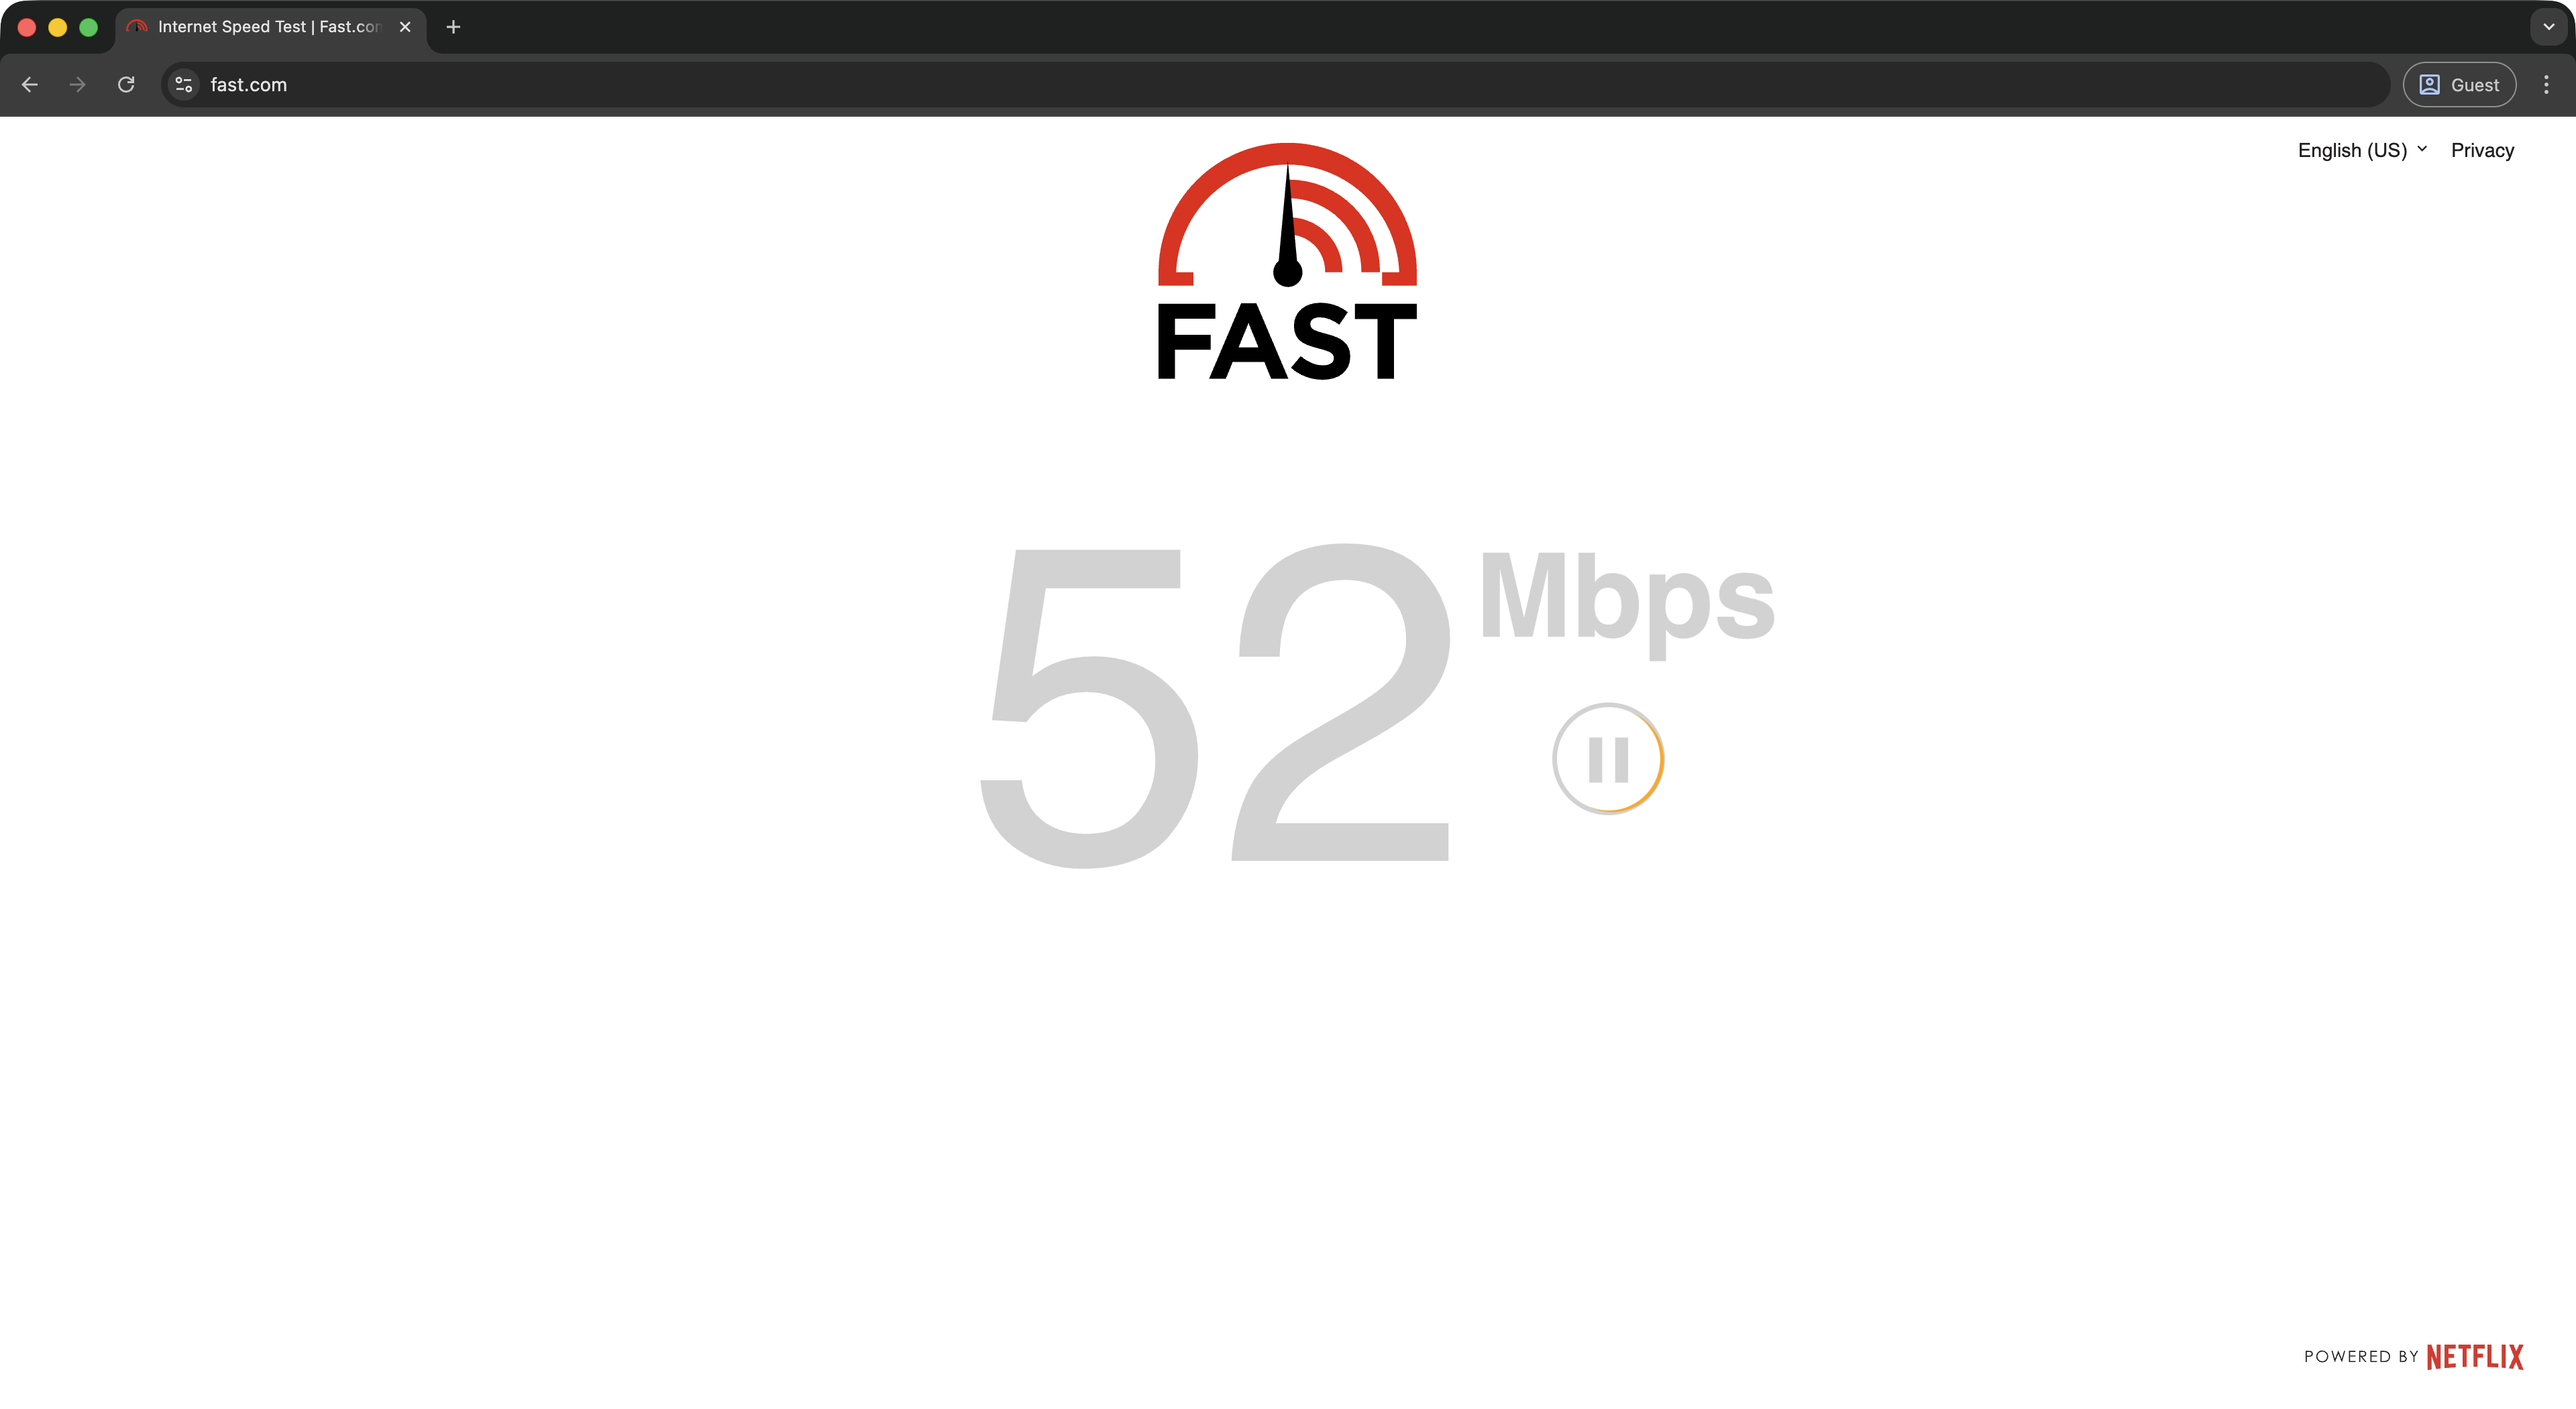Pause the running speed test
This screenshot has height=1409, width=2576.
1608,759
